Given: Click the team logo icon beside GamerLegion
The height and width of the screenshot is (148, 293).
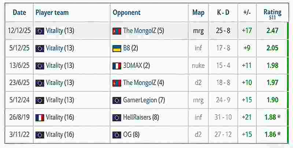Looking at the screenshot, I should pyautogui.click(x=117, y=100).
